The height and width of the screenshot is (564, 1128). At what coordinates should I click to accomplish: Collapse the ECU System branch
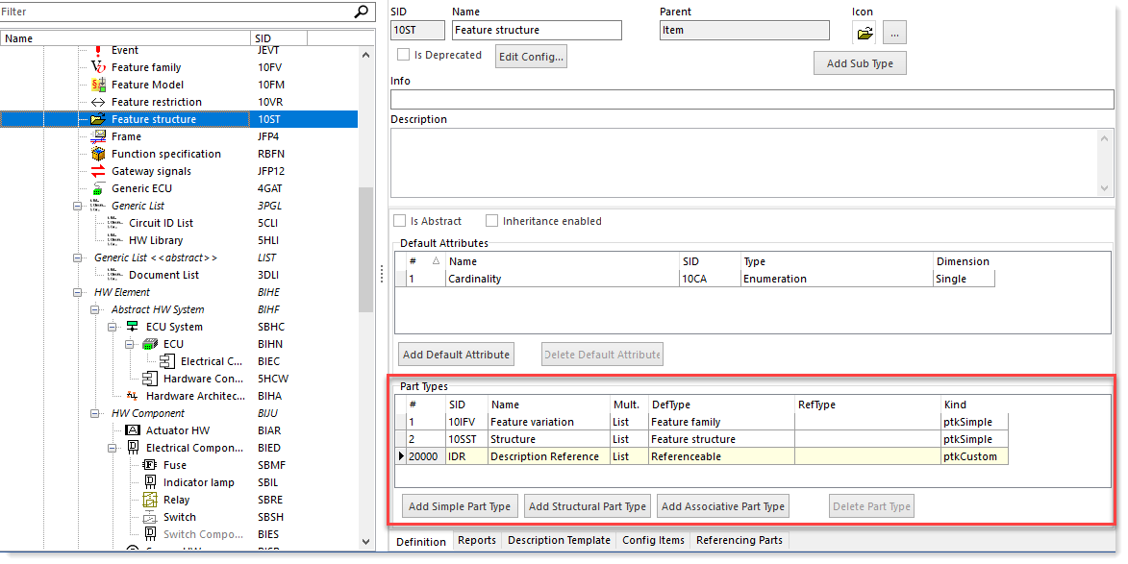[113, 326]
